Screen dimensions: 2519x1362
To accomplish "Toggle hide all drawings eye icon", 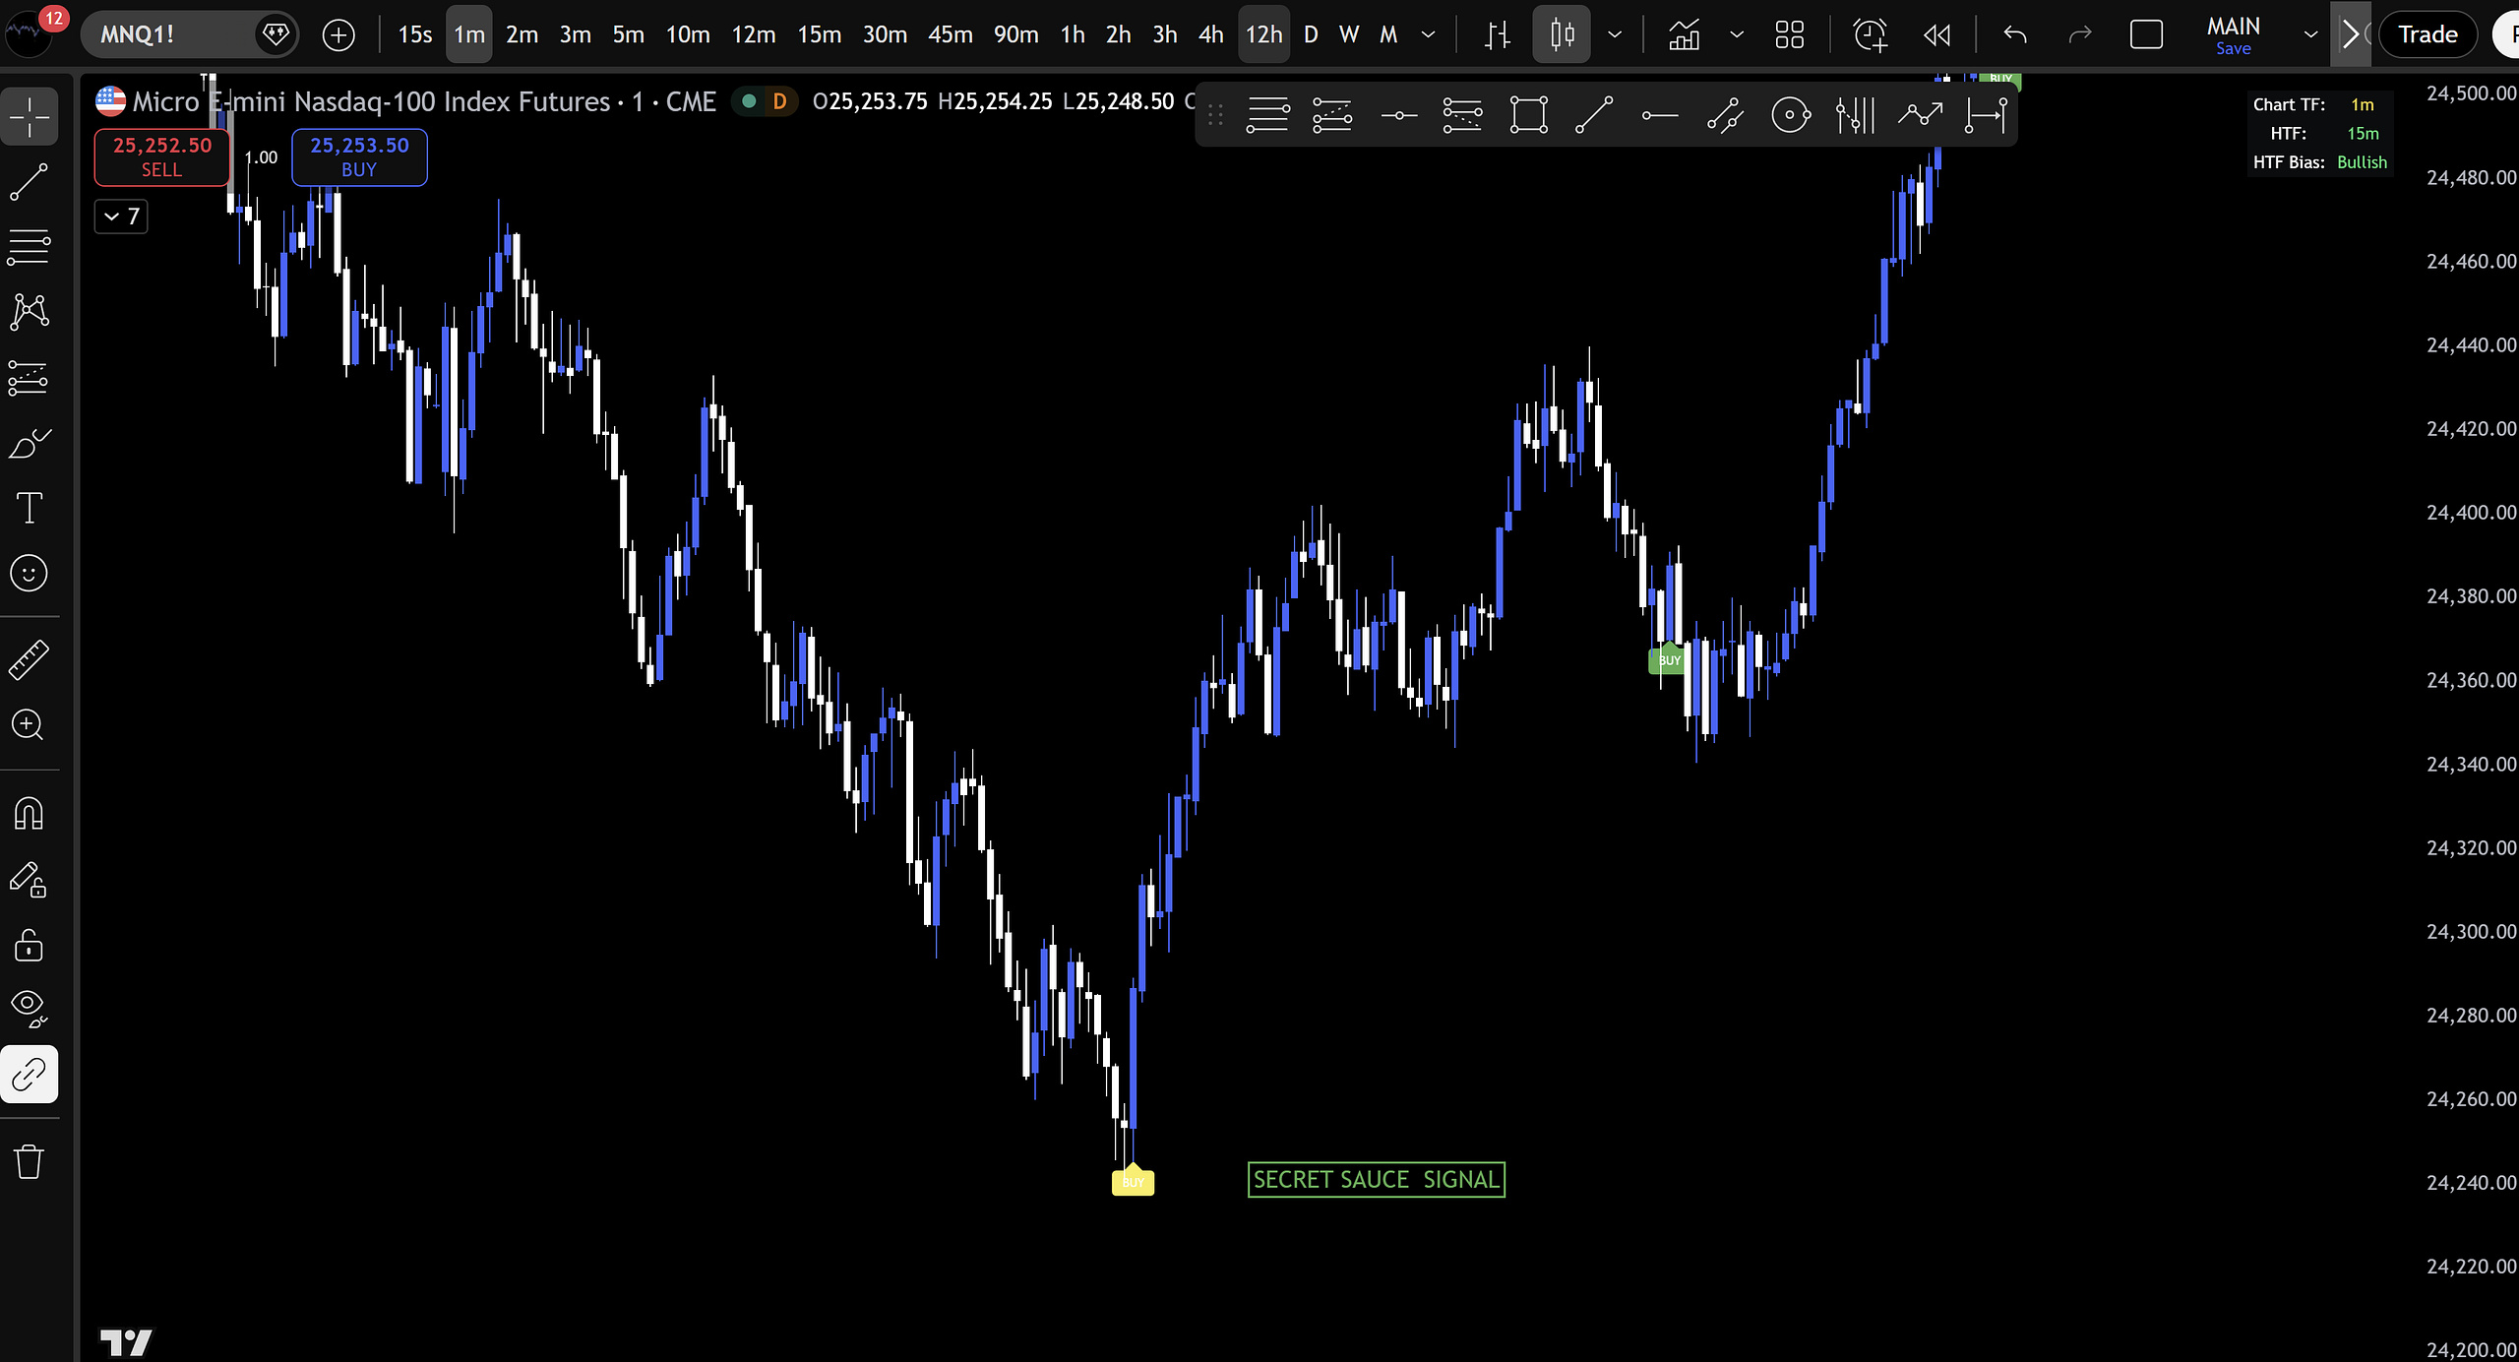I will [x=30, y=1008].
